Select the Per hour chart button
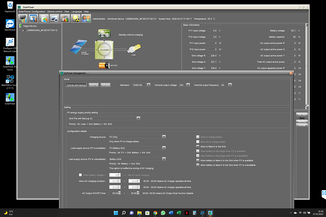This screenshot has height=217, width=326. (x=302, y=115)
